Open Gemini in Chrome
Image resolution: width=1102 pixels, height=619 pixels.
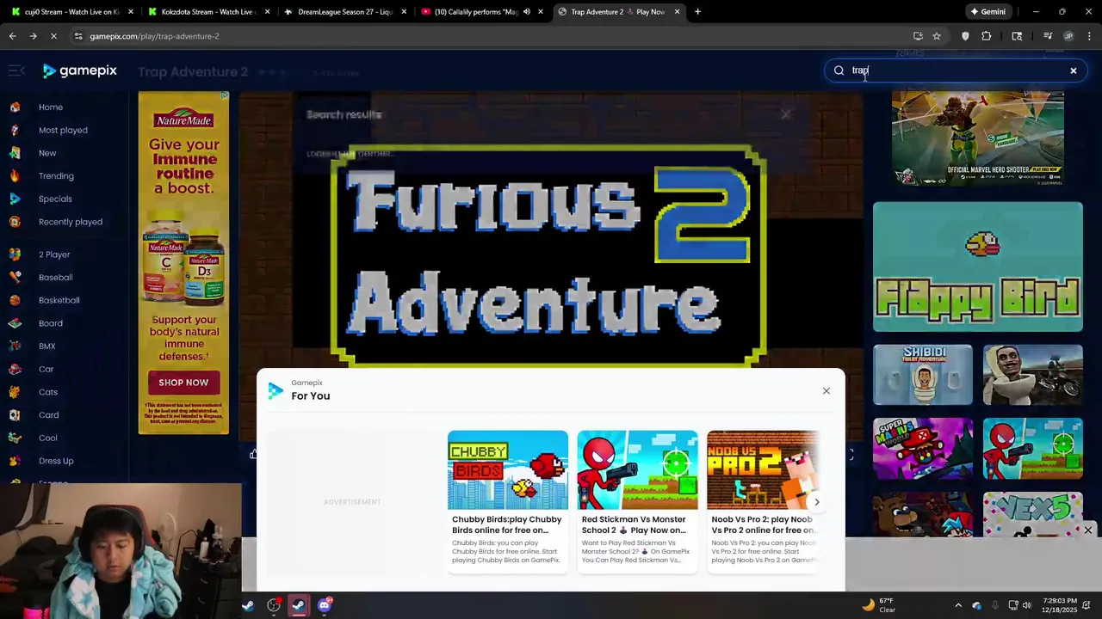coord(987,12)
